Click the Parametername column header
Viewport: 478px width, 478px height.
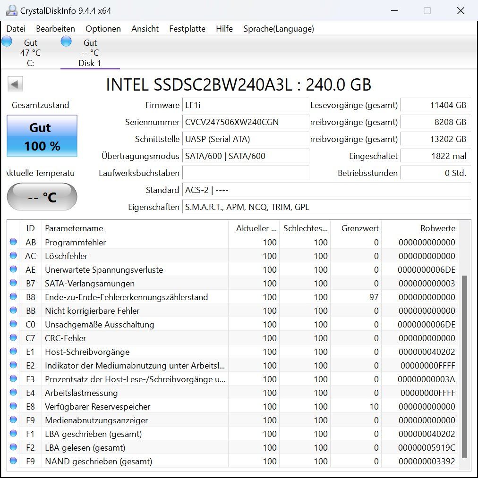[x=135, y=228]
